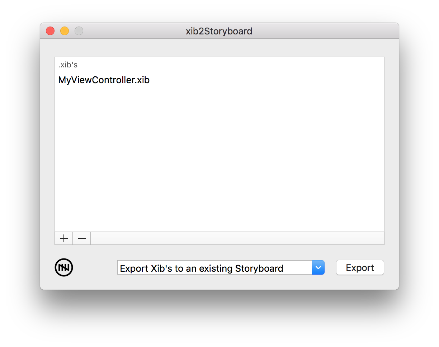Select MyViewController.xib in the list
Screen dimensions: 439x347
(x=219, y=80)
